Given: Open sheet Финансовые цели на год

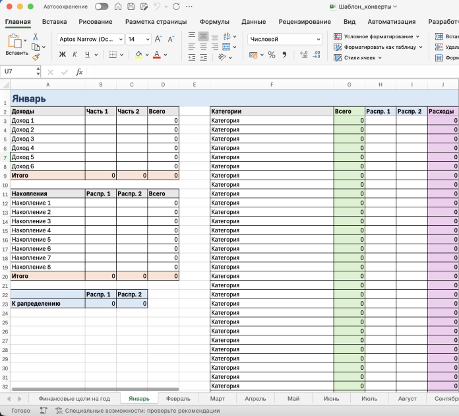Looking at the screenshot, I should pyautogui.click(x=75, y=399).
